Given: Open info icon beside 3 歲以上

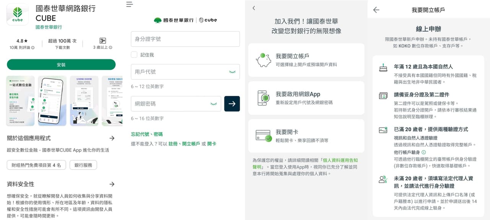Looking at the screenshot, I should pos(110,48).
